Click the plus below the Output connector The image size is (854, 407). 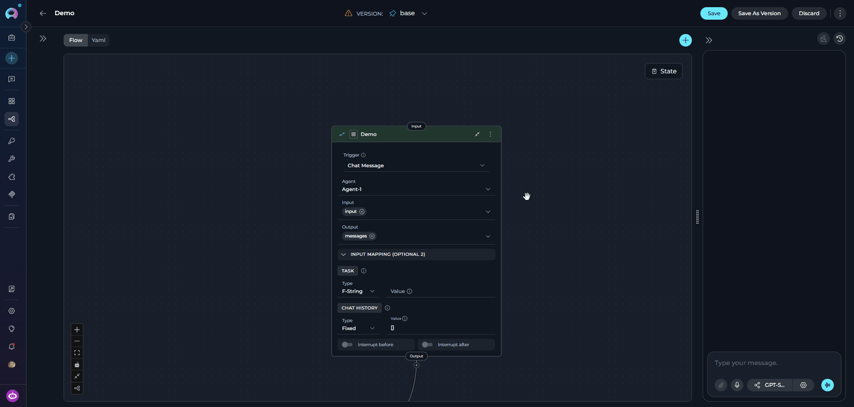416,365
